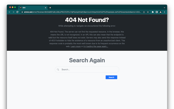
Task: Reload the current page
Action: click(17, 12)
